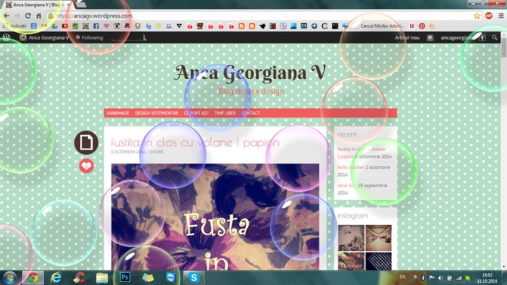
Task: Open the WordPress logo menu in admin bar
Action: pyautogui.click(x=7, y=38)
